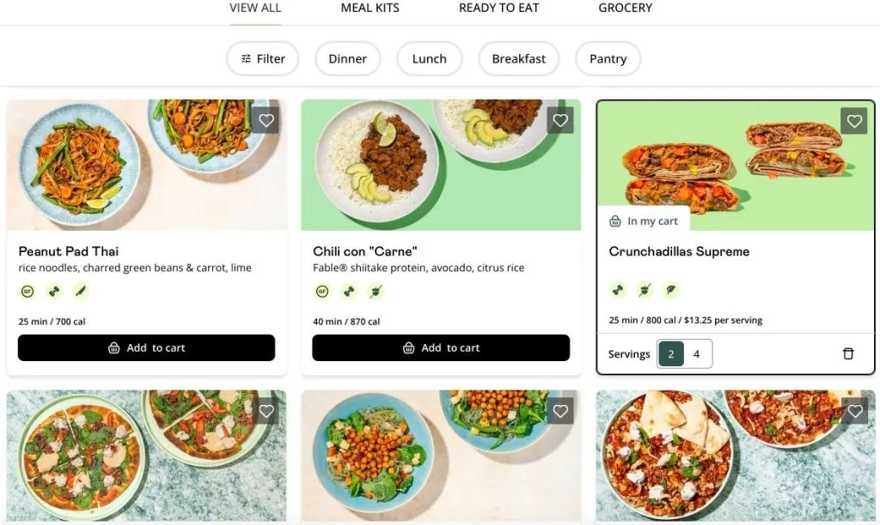Screen dimensions: 880x525
Task: Click the gluten-free badge under Chili con "Carne"
Action: (x=322, y=292)
